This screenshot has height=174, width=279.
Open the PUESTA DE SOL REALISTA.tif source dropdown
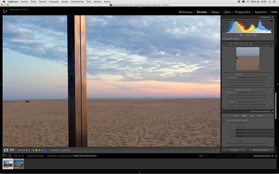pyautogui.click(x=85, y=156)
